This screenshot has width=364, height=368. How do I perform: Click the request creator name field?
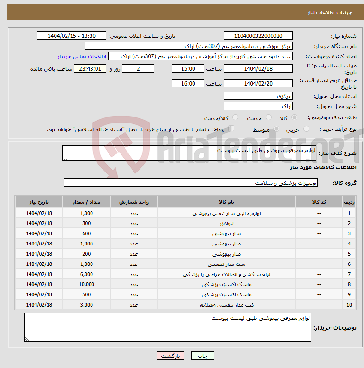coord(200,56)
